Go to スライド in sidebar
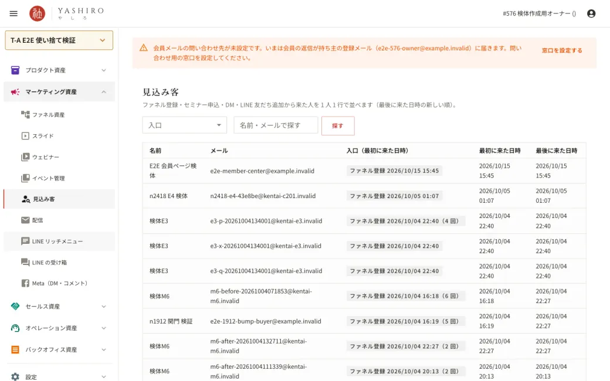610x381 pixels. point(59,135)
